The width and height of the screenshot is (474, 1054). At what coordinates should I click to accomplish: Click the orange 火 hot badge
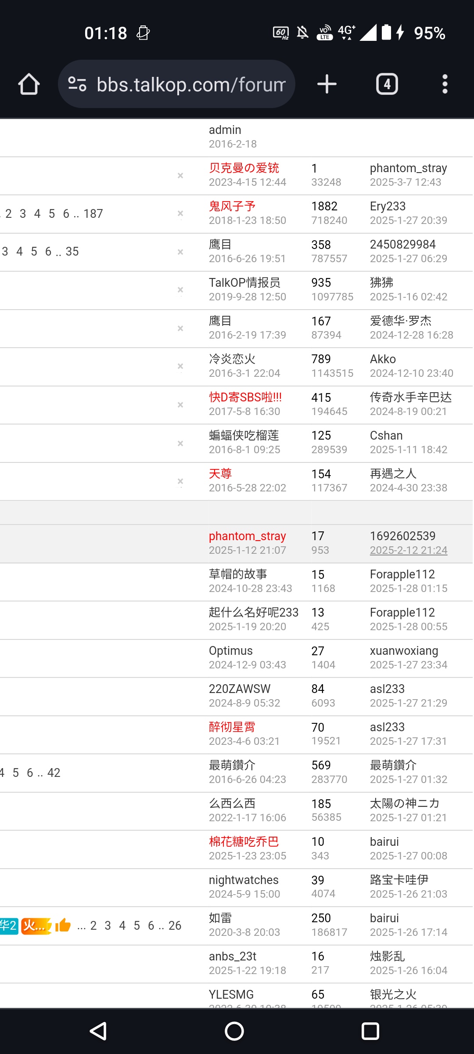(x=36, y=926)
